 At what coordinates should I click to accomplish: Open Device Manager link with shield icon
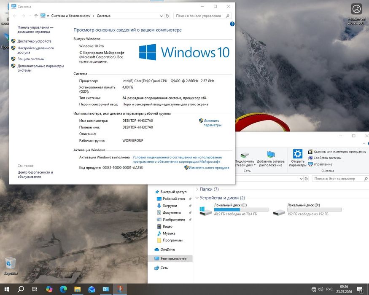(34, 41)
